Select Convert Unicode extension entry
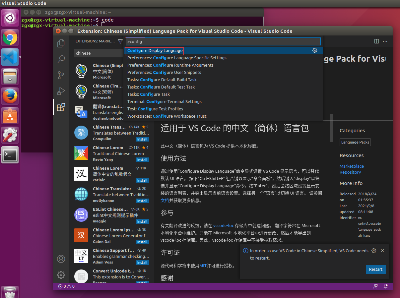Screen dimensions: 400x298 (x=111, y=276)
